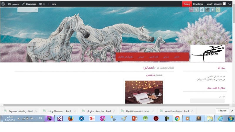The image size is (235, 132).
Task: Click the قائمة الأصدقاء widget heading
Action: 216,88
